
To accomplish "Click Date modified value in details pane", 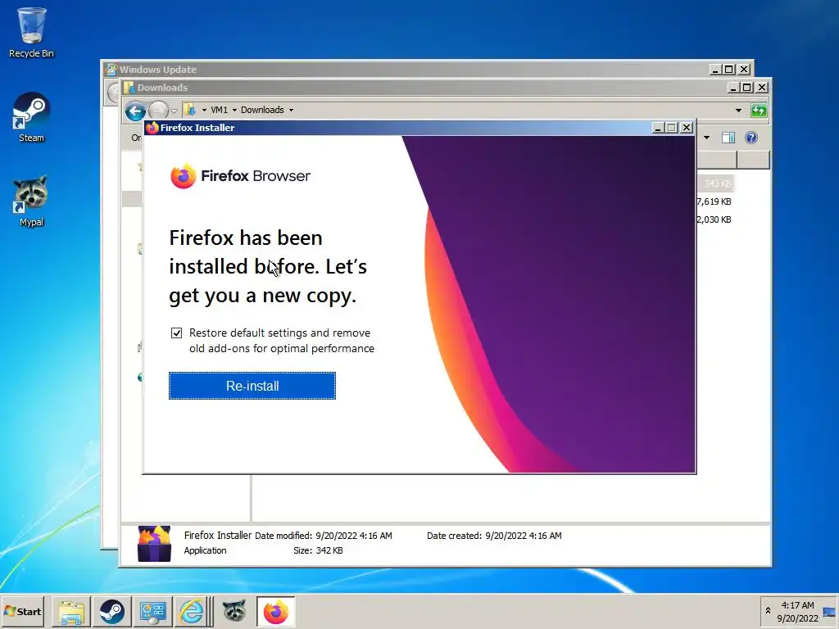I will pos(354,536).
